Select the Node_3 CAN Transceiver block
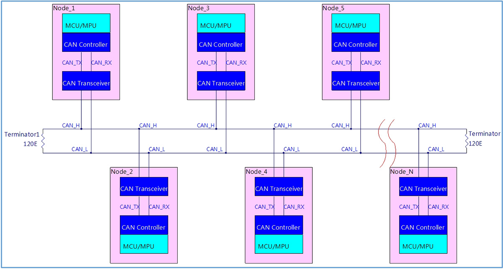The height and width of the screenshot is (269, 503). [x=221, y=81]
